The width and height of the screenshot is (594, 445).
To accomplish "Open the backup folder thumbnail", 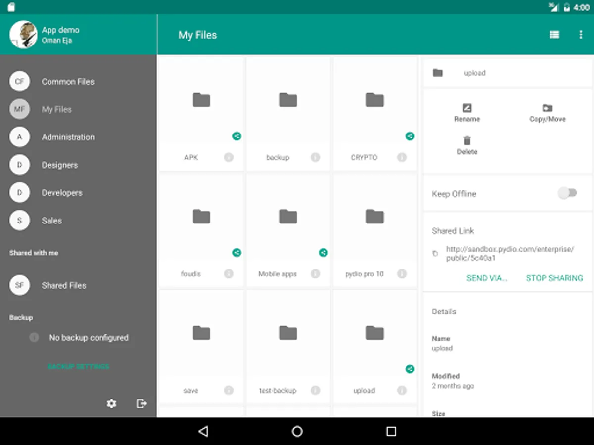I will pyautogui.click(x=288, y=100).
